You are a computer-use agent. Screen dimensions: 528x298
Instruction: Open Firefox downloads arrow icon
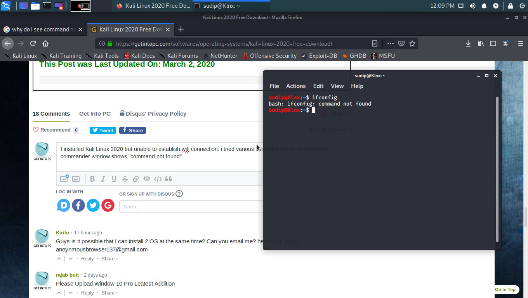pos(468,43)
